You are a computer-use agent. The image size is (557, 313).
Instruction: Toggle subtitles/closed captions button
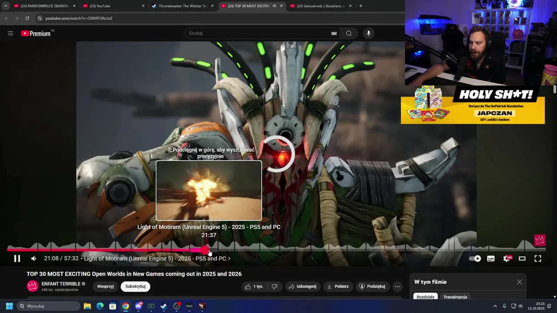491,259
